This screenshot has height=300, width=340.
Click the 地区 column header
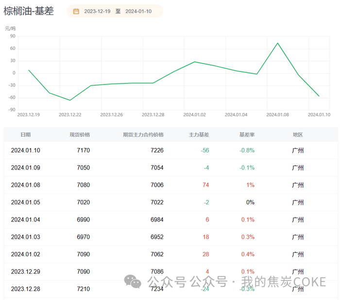pyautogui.click(x=298, y=134)
